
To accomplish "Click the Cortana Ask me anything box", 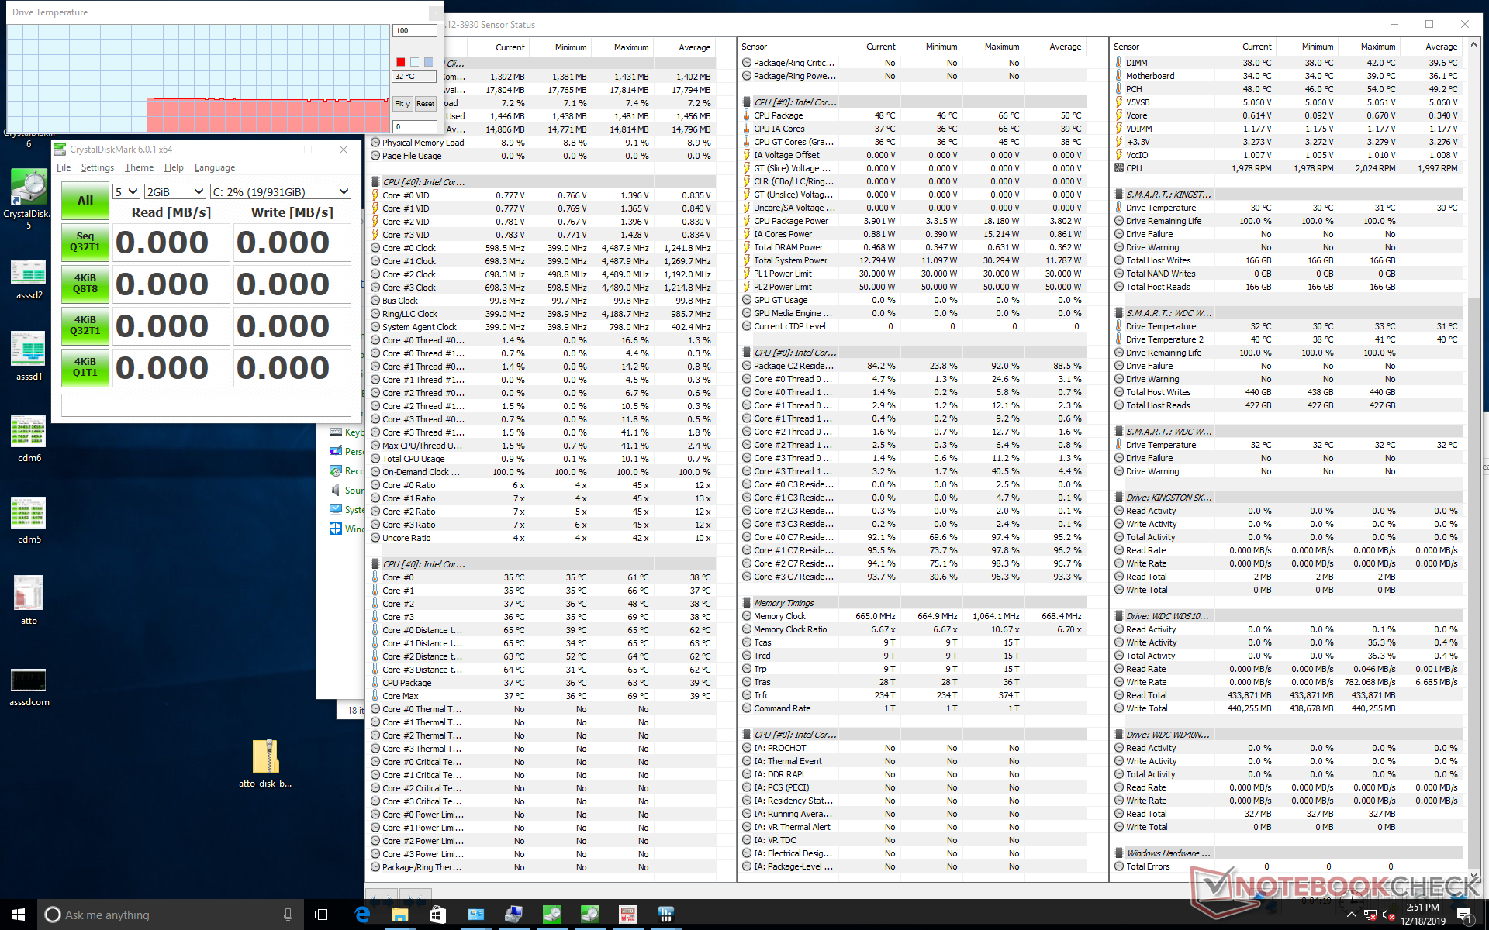I will click(171, 914).
